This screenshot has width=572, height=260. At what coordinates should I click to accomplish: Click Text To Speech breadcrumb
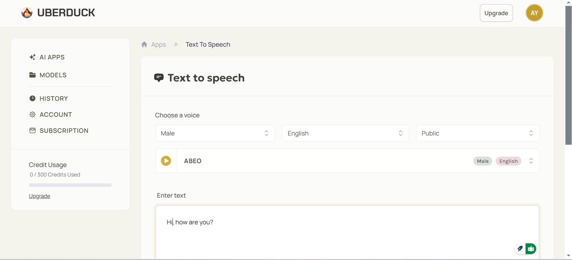(208, 44)
